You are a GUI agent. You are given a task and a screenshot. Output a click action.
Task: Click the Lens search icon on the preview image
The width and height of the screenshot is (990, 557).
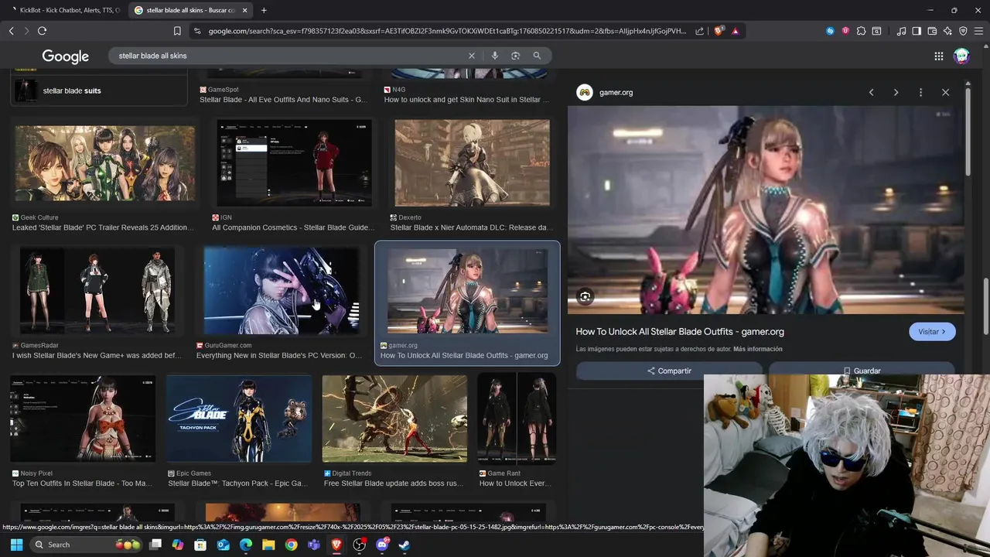pyautogui.click(x=585, y=296)
